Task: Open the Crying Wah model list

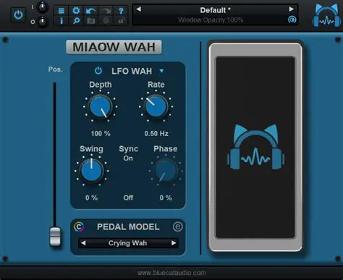Action: point(127,243)
